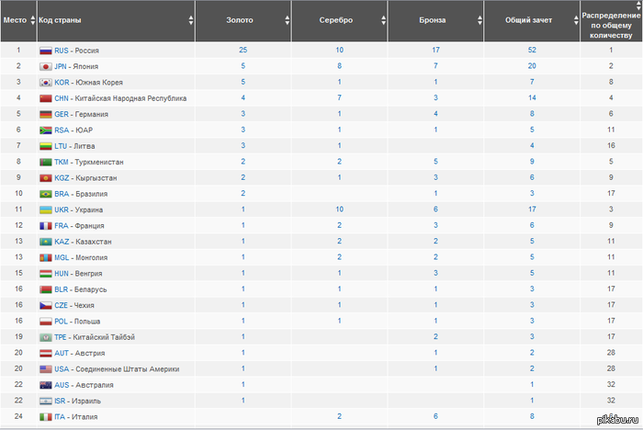Sort table by Бронза column header
Image resolution: width=643 pixels, height=430 pixels.
(x=434, y=19)
